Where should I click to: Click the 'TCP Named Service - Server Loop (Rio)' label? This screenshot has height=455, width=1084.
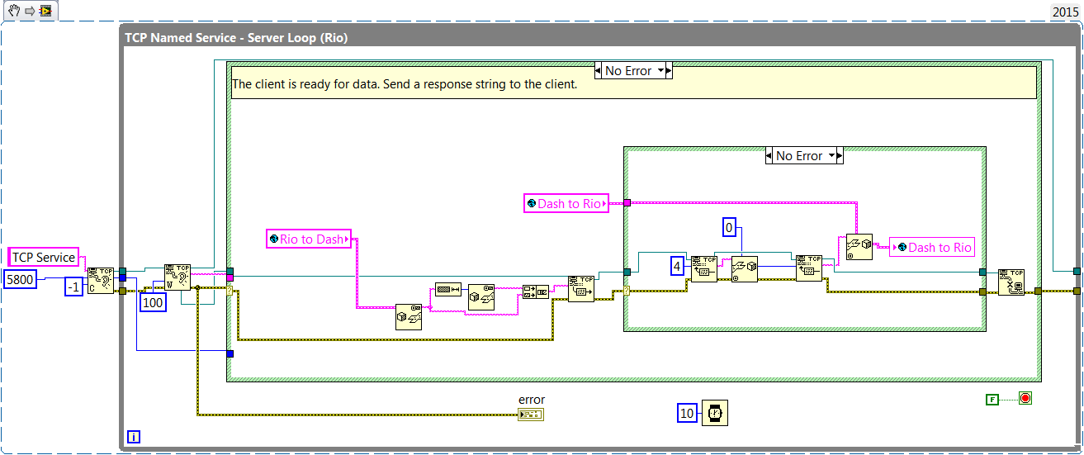point(236,38)
